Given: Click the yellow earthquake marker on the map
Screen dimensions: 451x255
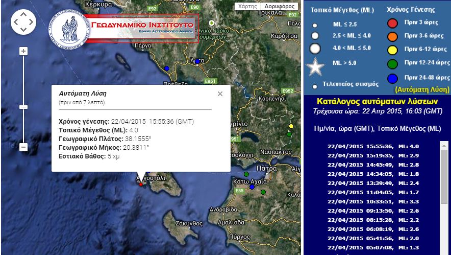Looking at the screenshot, I should pyautogui.click(x=291, y=126).
